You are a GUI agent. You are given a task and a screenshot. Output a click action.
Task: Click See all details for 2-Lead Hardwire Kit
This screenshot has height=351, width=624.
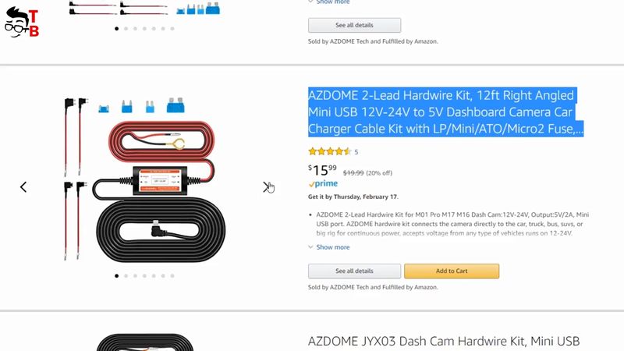coord(355,271)
